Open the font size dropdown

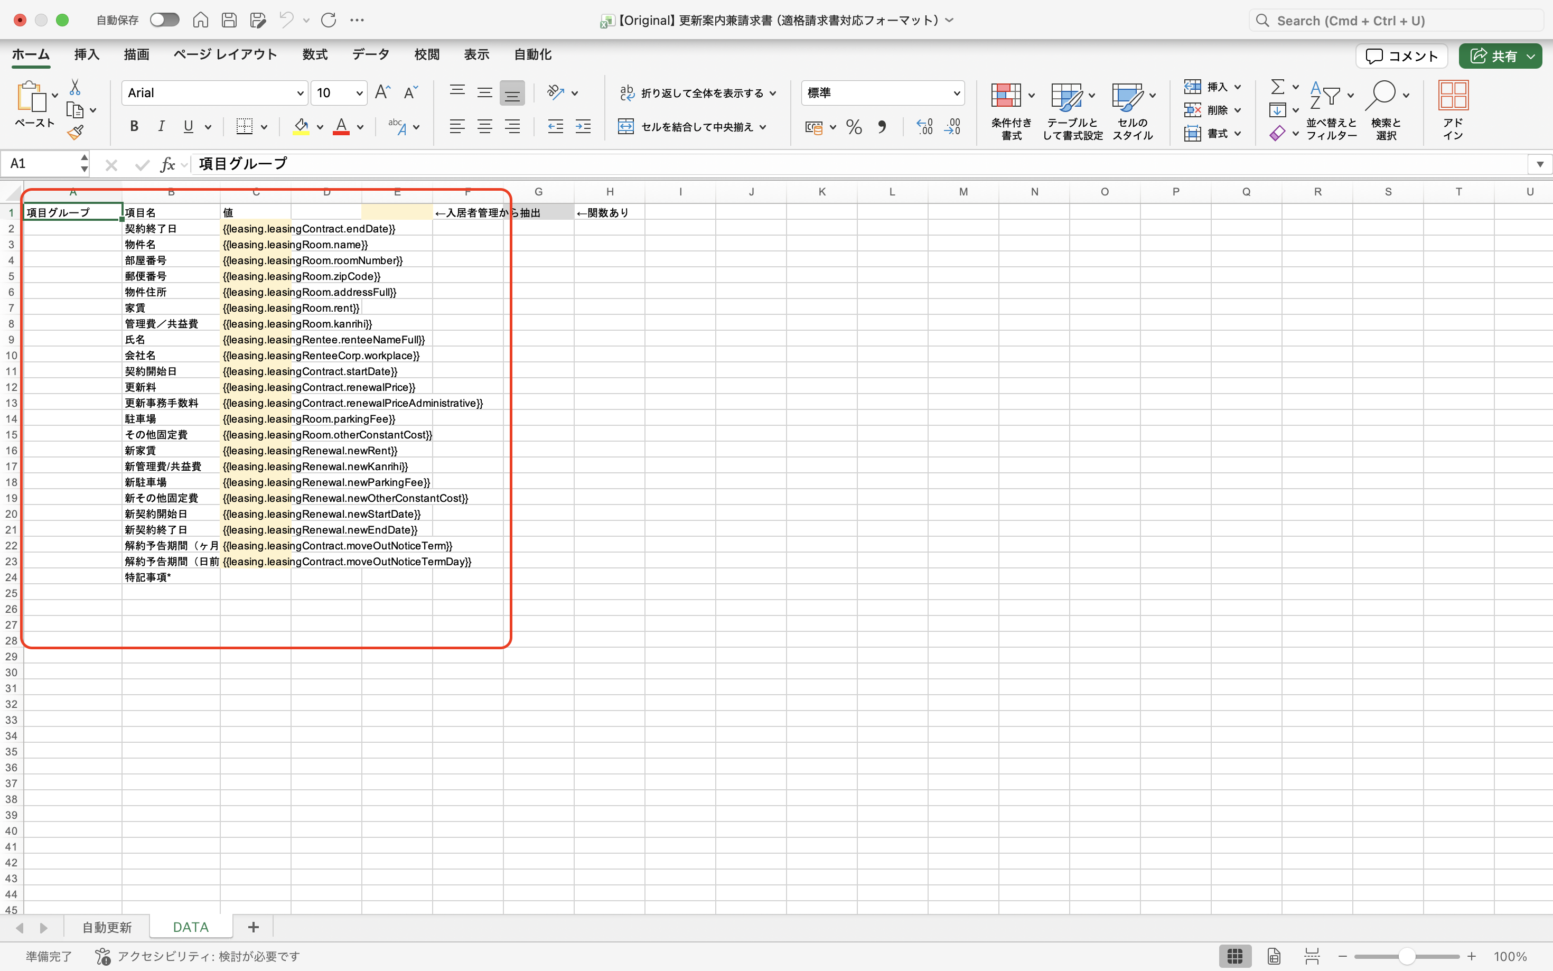tap(360, 93)
